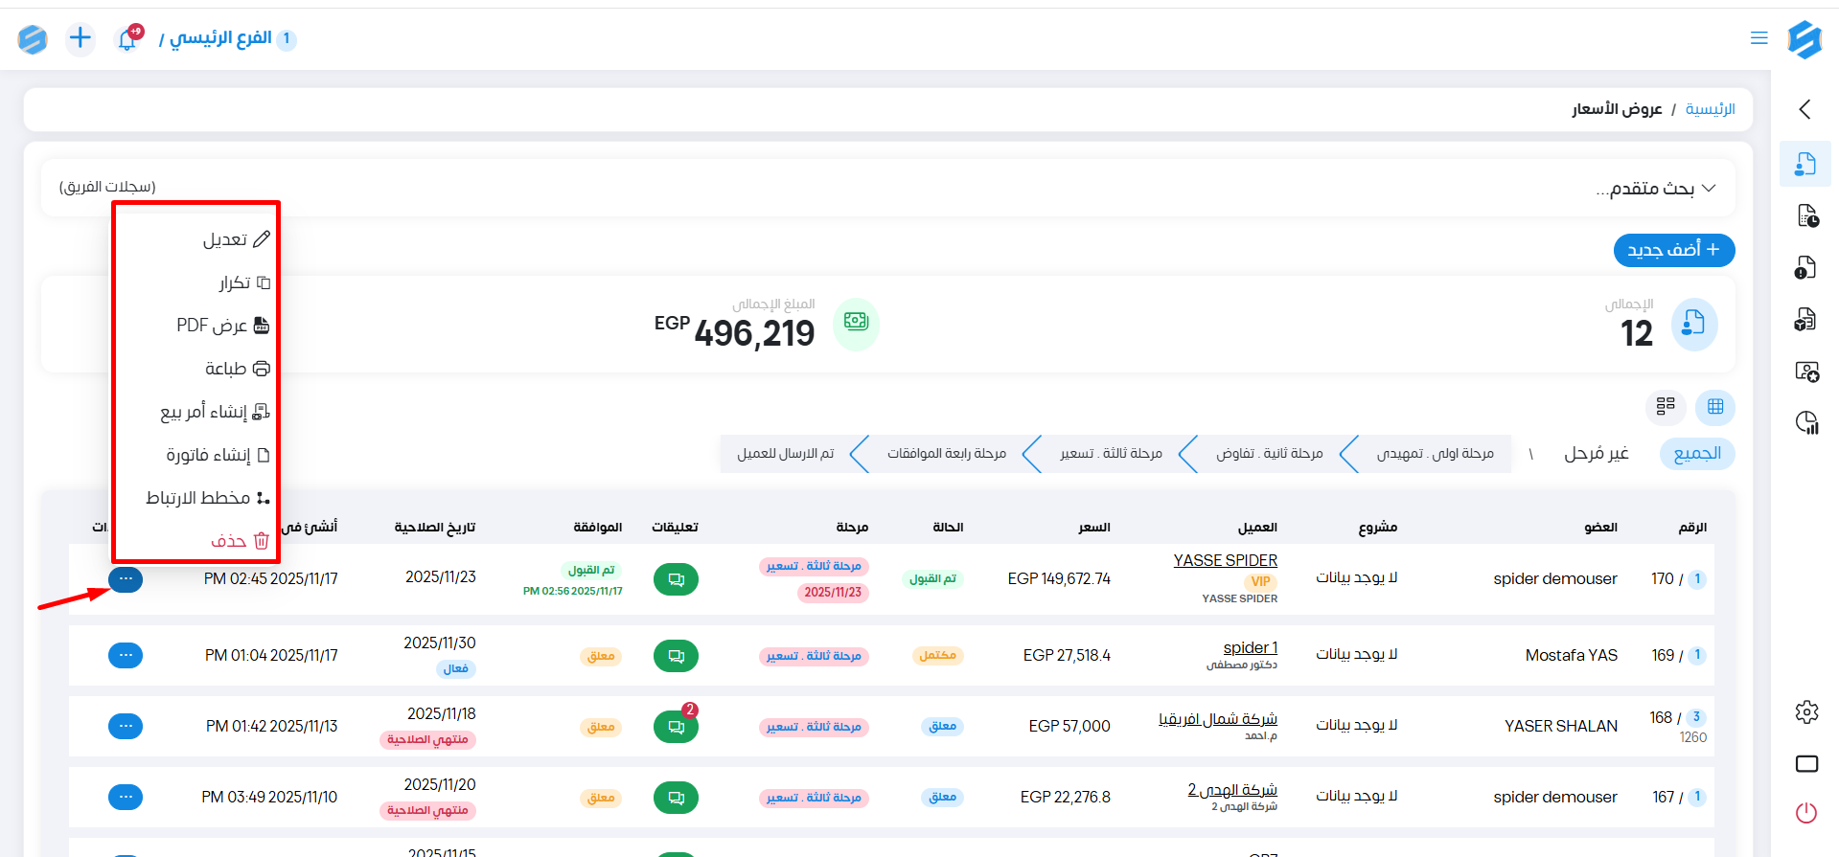Switch to card list view icon
The image size is (1839, 857).
[x=1666, y=407]
